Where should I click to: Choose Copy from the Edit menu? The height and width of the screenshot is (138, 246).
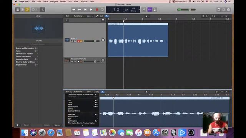[83, 102]
